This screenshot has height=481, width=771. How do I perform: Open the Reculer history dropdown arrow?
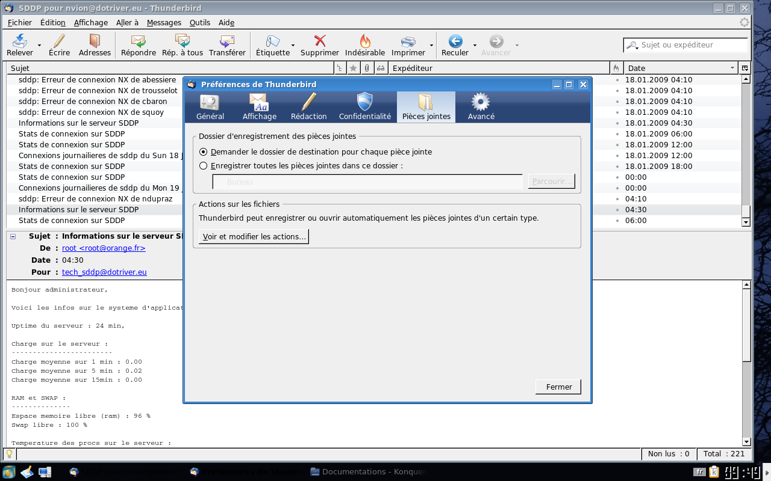tap(475, 45)
